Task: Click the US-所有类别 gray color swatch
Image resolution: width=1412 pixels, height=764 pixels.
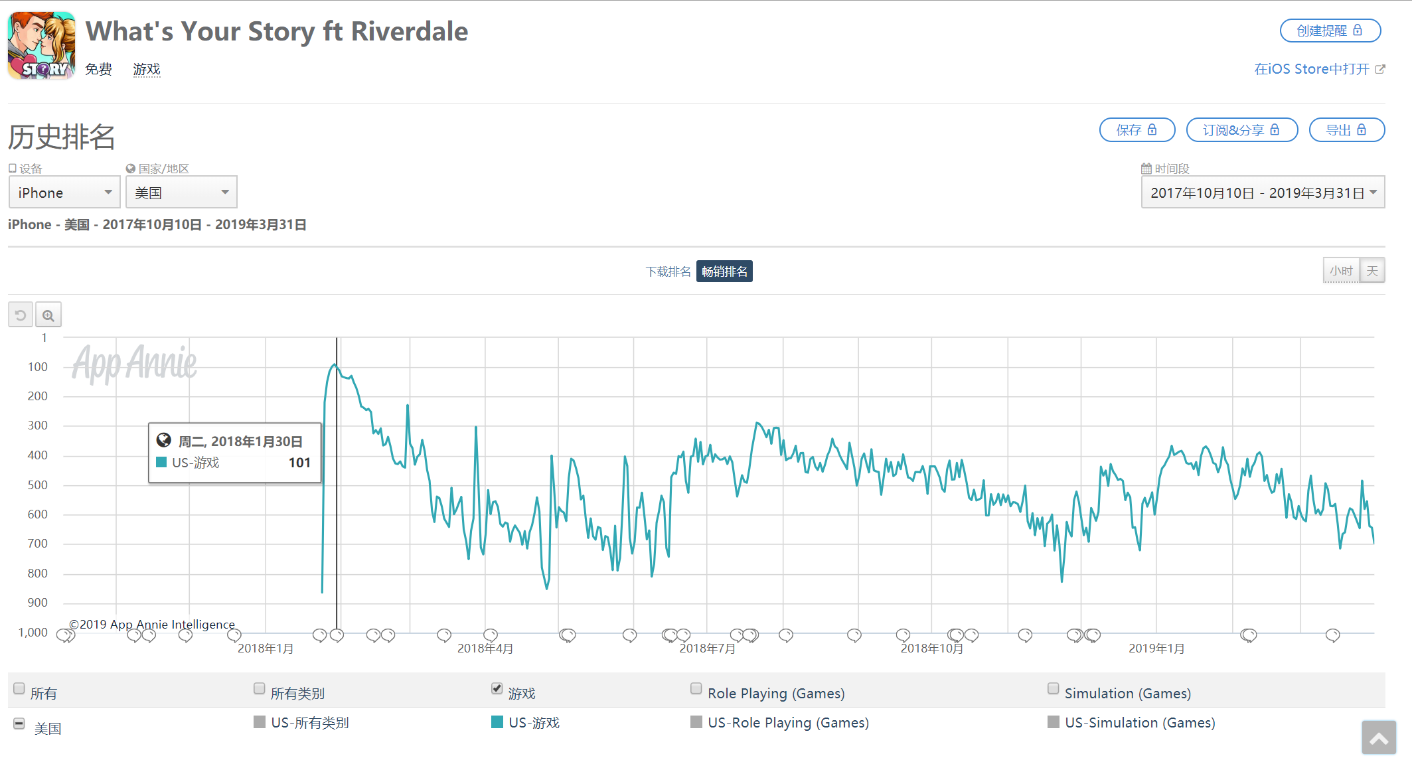Action: tap(260, 722)
